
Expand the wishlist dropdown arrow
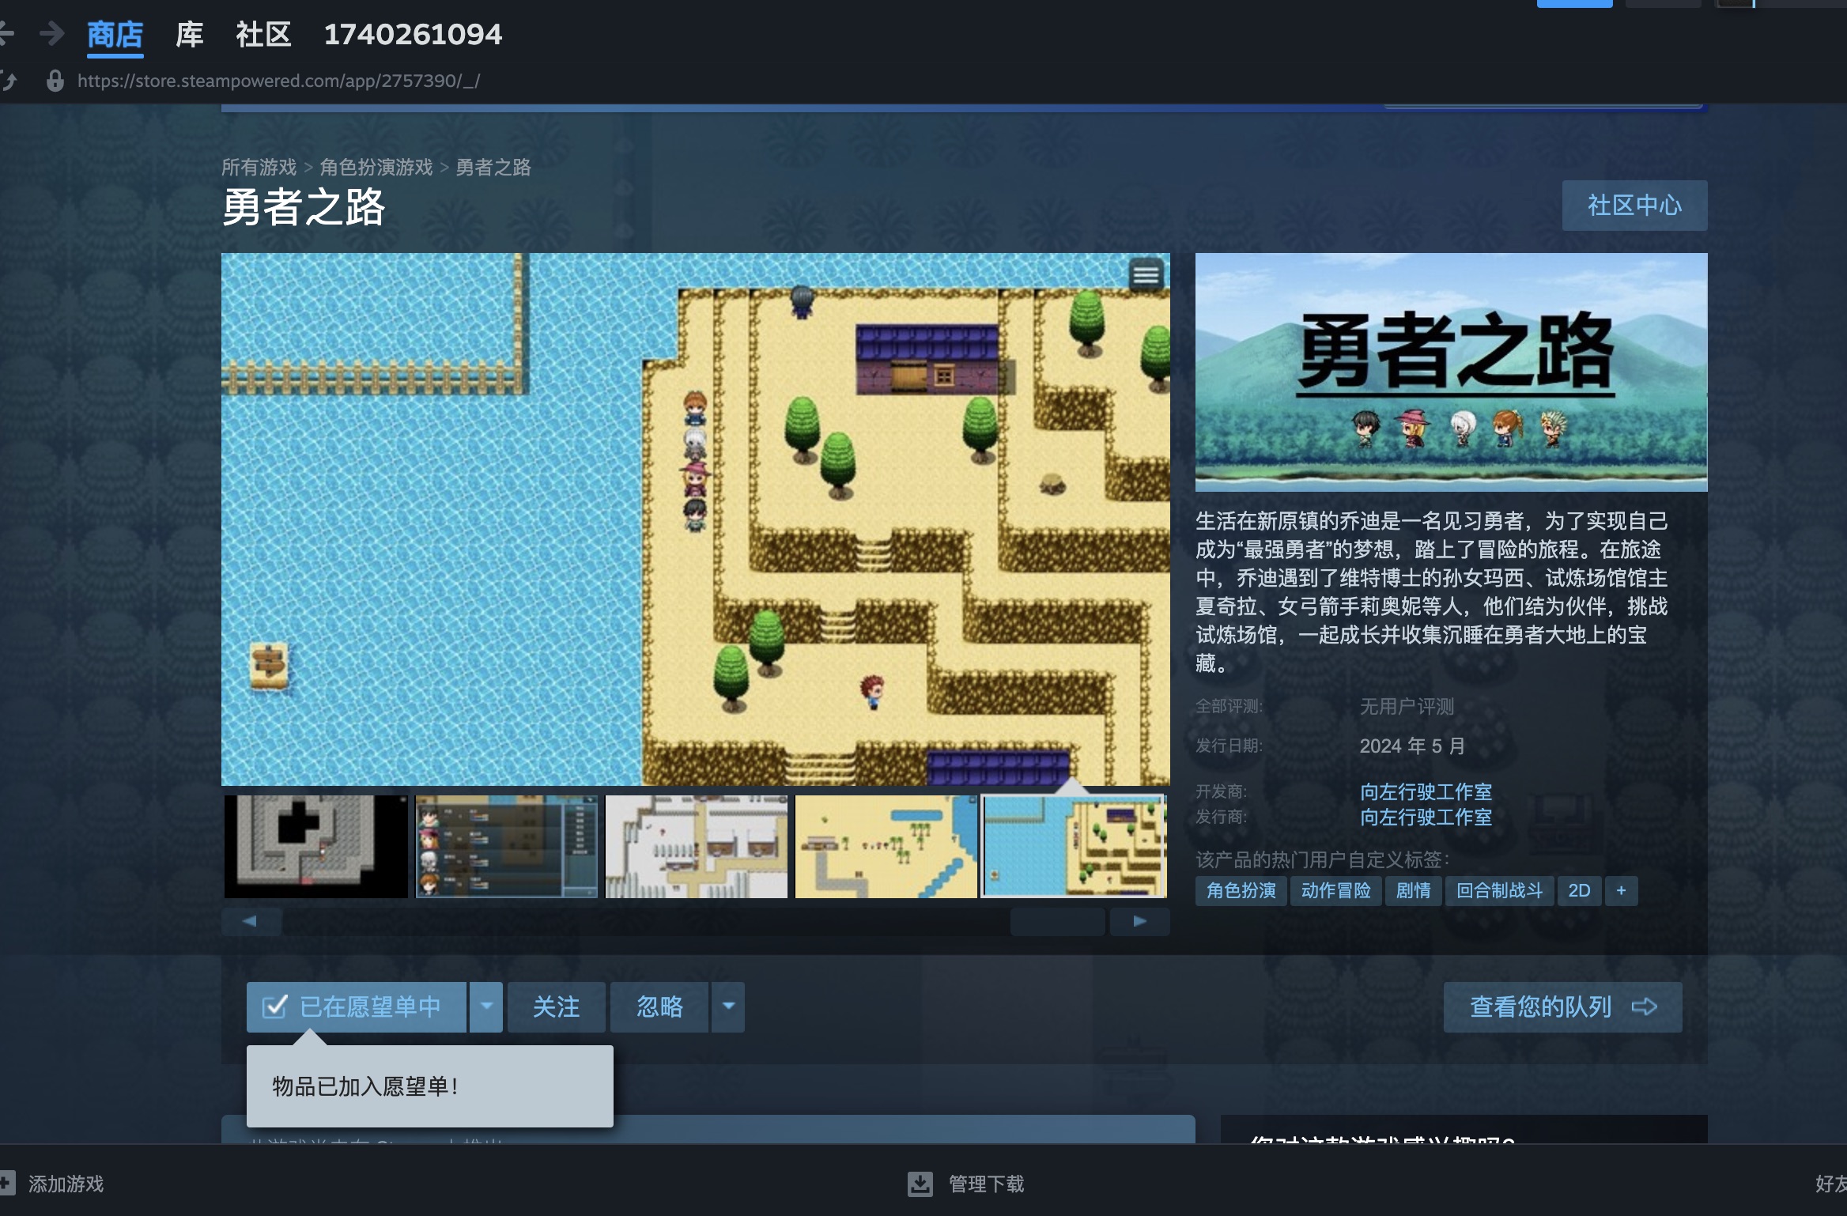click(486, 1006)
